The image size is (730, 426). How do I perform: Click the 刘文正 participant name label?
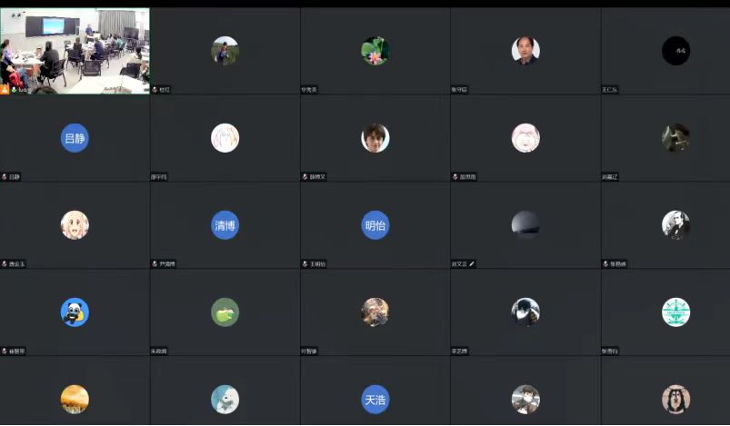[459, 263]
